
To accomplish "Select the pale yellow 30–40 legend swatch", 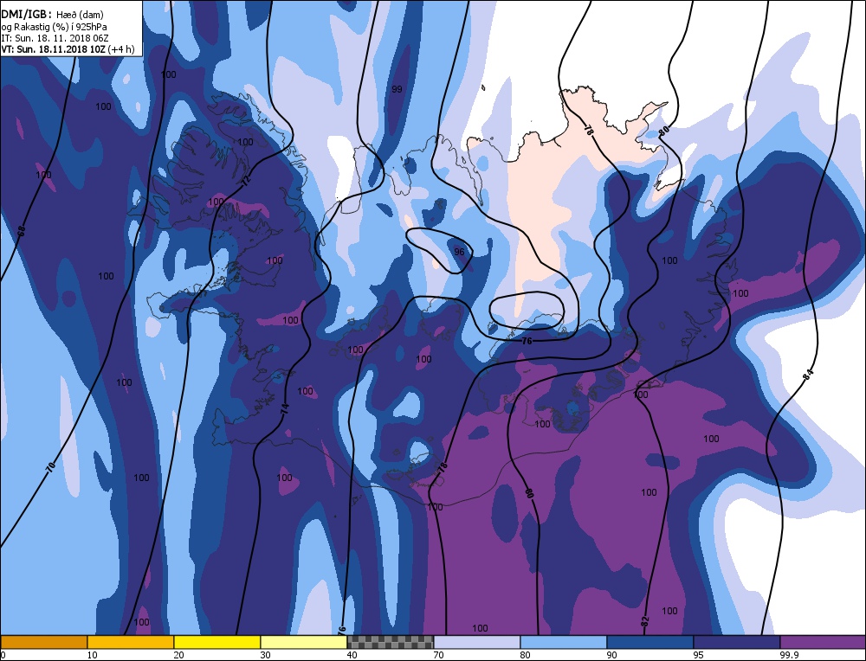I will tap(304, 642).
